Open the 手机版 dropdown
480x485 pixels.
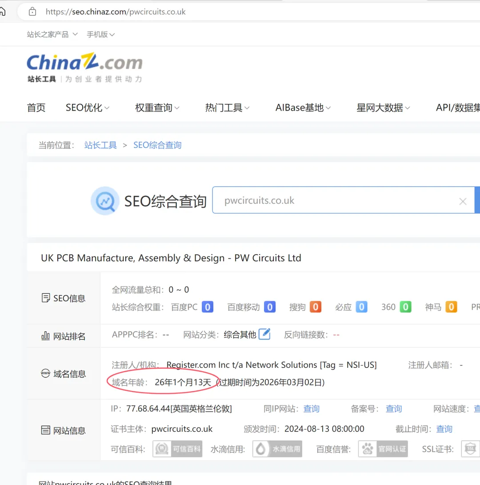[x=100, y=34]
